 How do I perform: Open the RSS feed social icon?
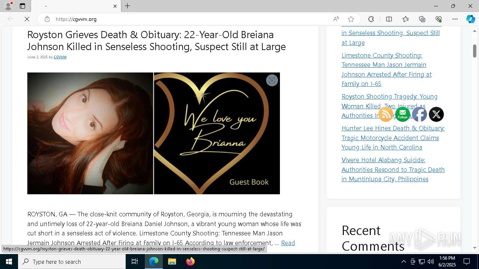click(x=386, y=114)
